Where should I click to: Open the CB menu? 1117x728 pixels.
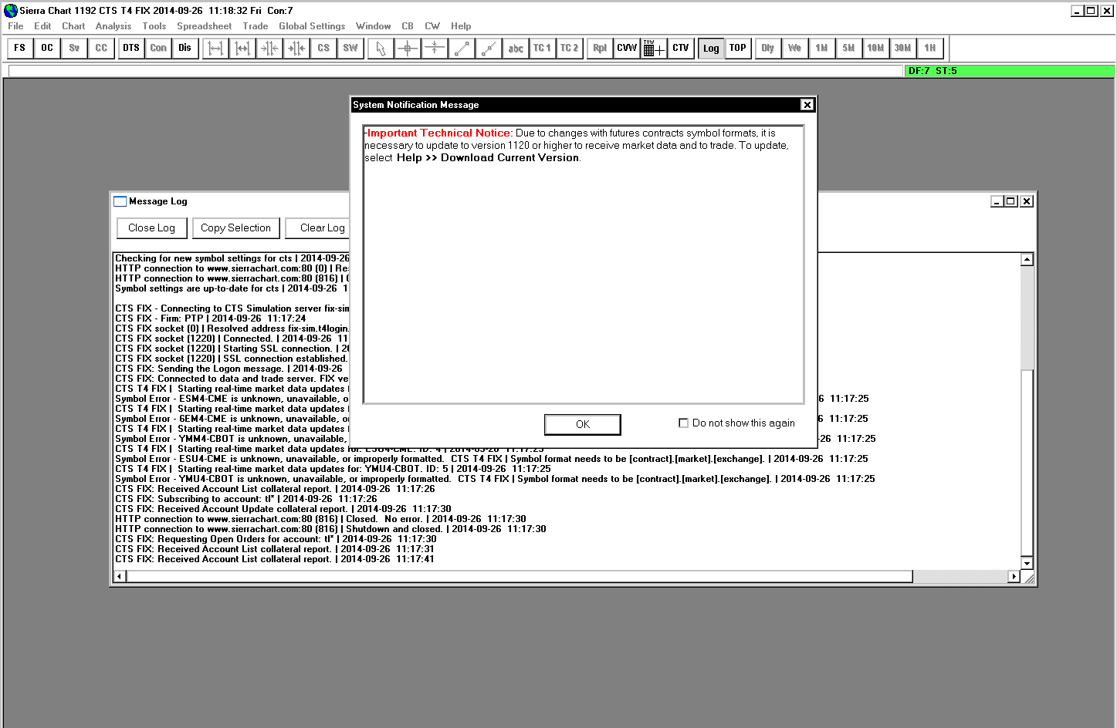point(408,26)
